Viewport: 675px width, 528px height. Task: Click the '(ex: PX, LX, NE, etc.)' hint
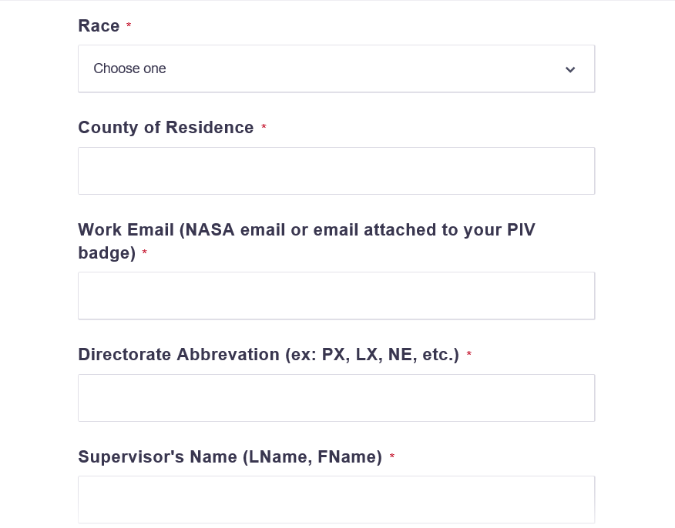tap(371, 355)
